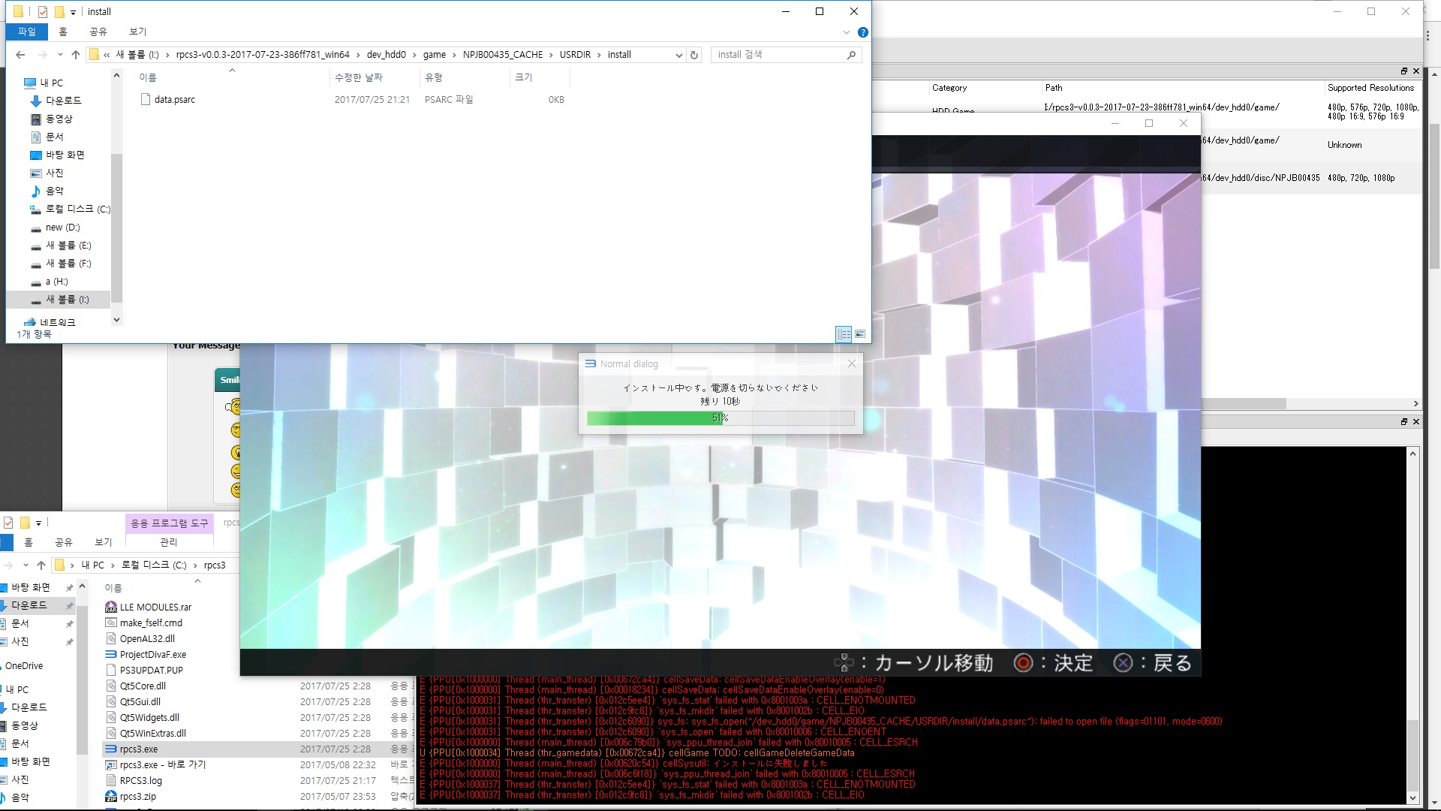Open 파일 tab in install window

27,32
